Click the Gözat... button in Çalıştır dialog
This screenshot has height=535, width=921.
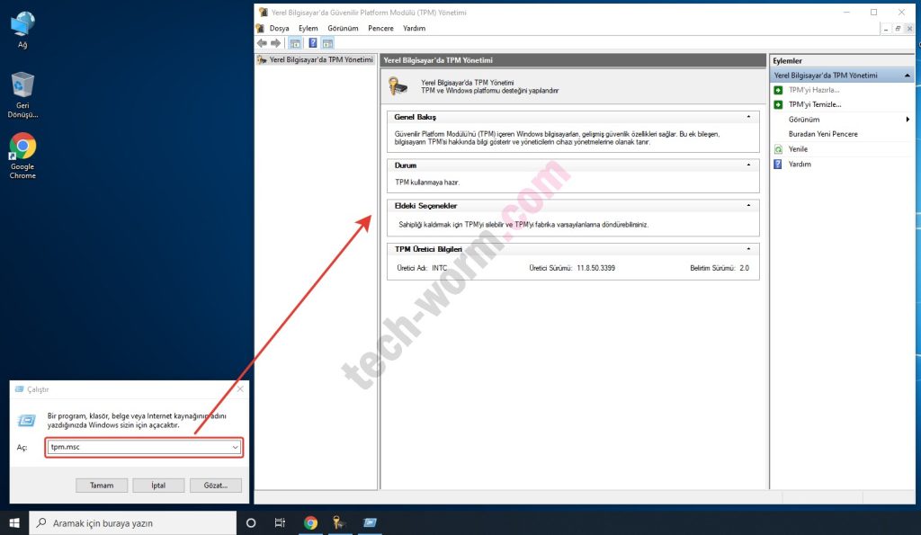click(216, 486)
